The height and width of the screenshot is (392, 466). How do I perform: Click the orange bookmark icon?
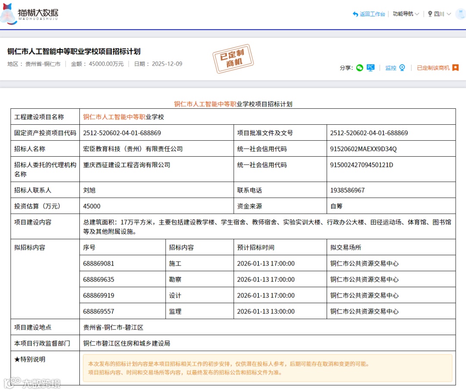click(456, 68)
